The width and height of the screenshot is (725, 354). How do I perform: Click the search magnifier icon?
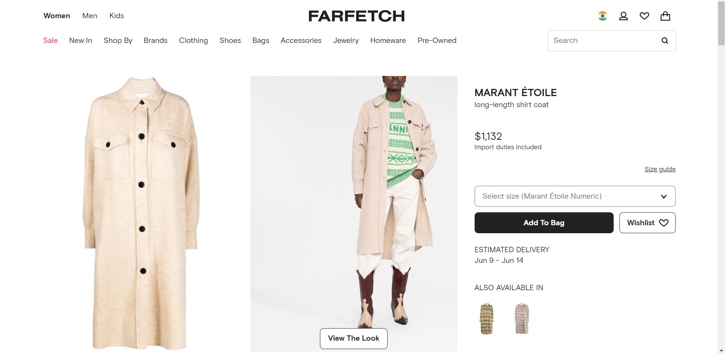(x=665, y=41)
